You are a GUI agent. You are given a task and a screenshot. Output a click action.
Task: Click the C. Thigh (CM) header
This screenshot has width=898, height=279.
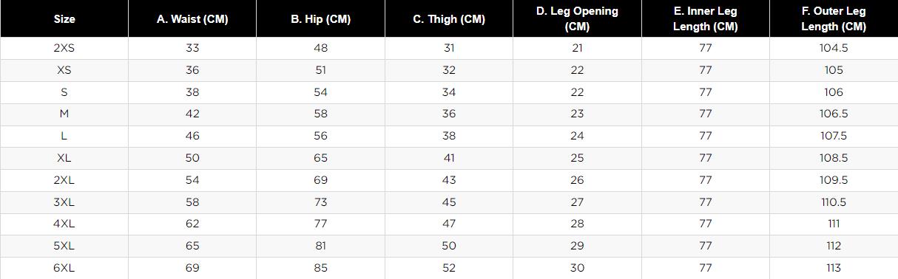click(x=449, y=19)
